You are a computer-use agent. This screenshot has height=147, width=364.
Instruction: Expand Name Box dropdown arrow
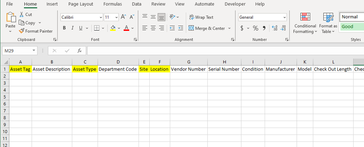[34, 50]
